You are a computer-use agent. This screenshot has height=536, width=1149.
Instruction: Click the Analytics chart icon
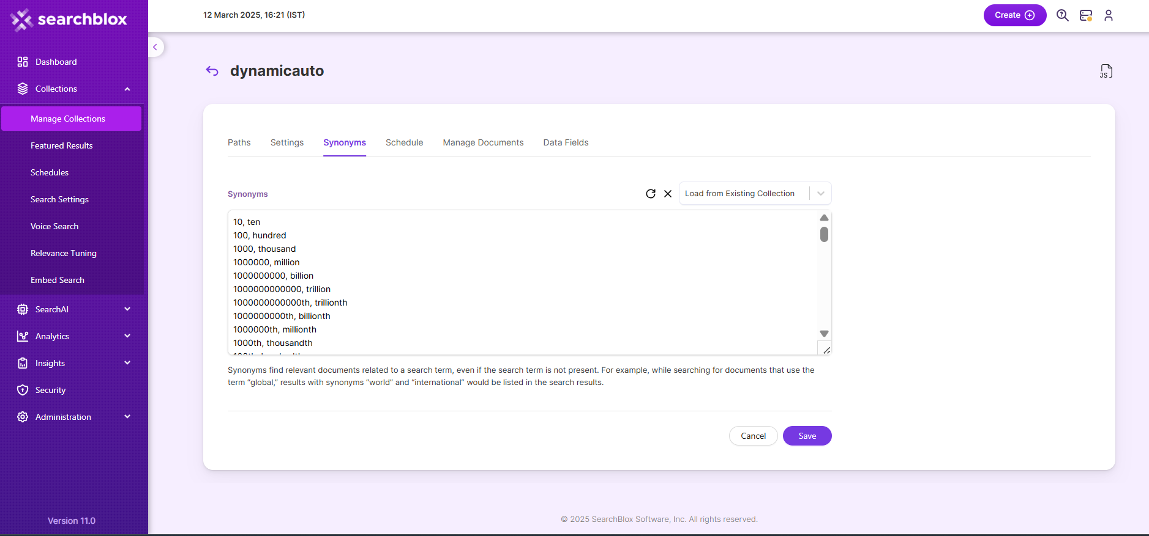pos(23,336)
